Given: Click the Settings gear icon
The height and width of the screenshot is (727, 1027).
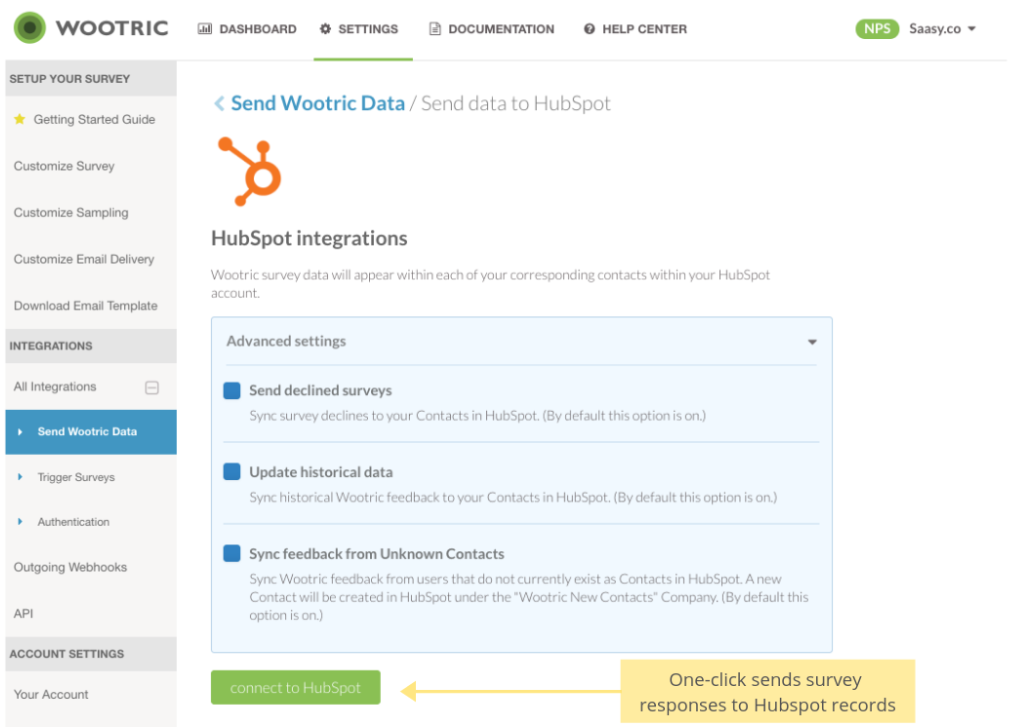Looking at the screenshot, I should click(x=326, y=29).
